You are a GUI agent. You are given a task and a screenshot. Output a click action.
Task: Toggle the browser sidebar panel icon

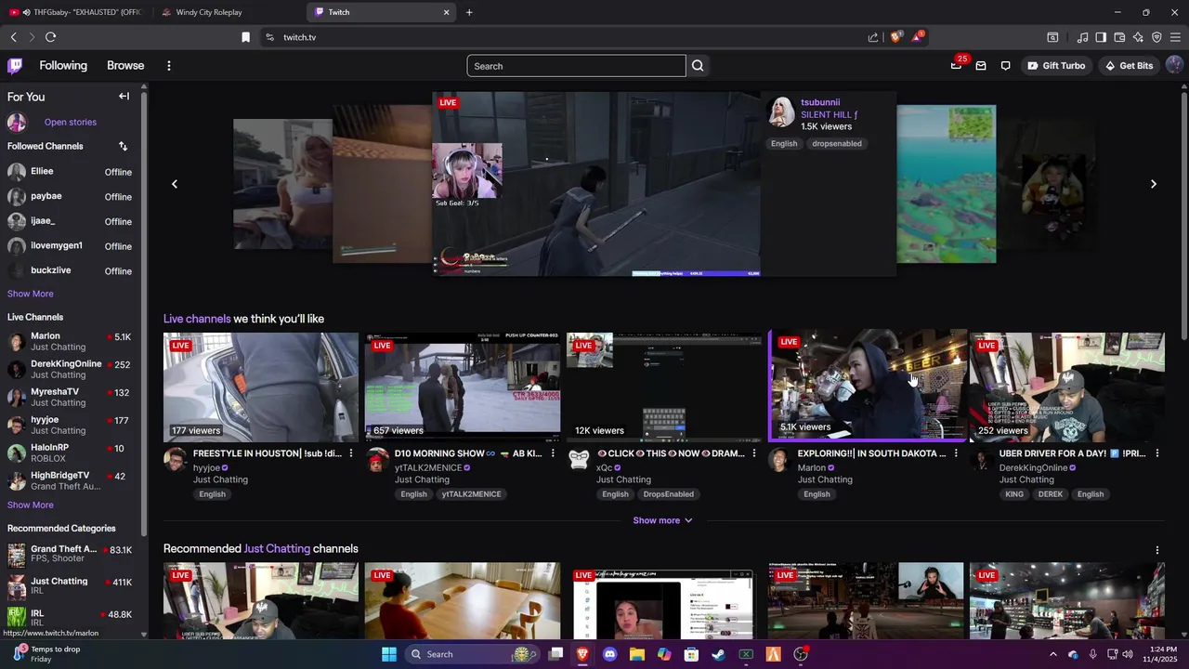tap(1101, 37)
